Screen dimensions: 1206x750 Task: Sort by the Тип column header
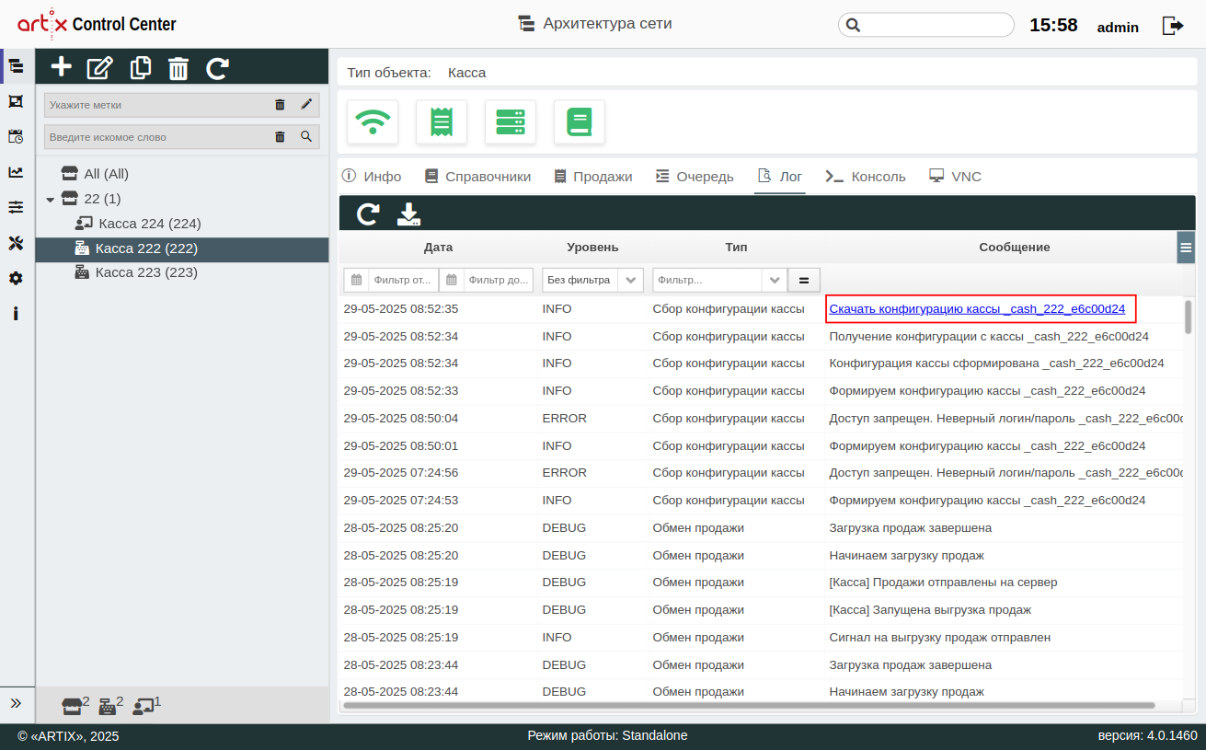736,247
